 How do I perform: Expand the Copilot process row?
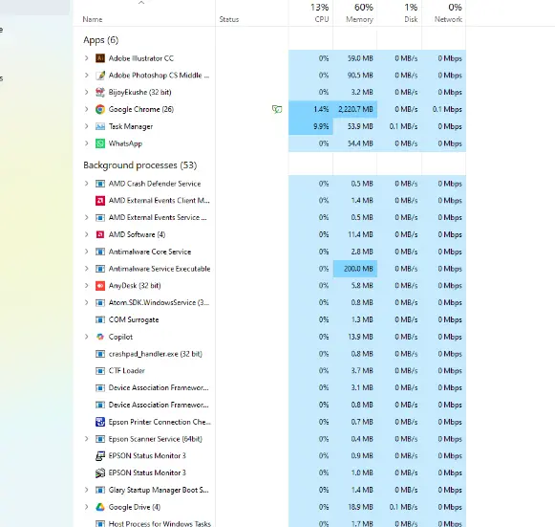(x=86, y=337)
